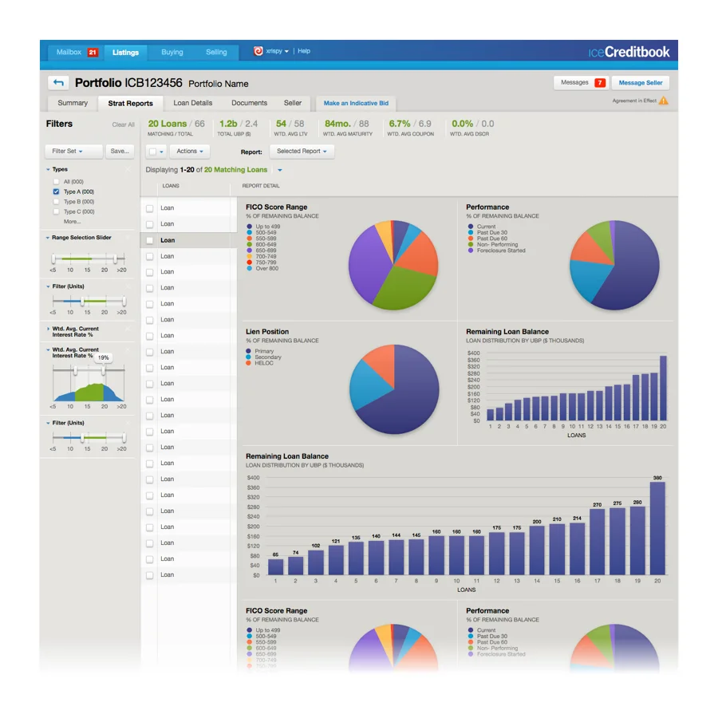
Task: Click the 19% handle on interest rate slider
Action: 104,370
